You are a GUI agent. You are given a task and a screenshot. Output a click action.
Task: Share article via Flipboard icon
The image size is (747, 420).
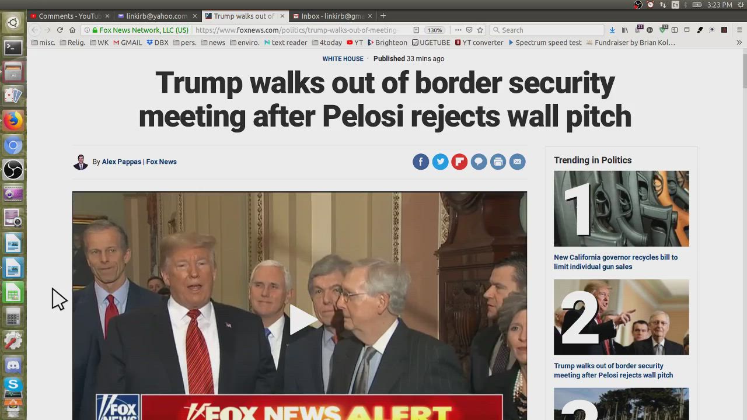(x=459, y=162)
